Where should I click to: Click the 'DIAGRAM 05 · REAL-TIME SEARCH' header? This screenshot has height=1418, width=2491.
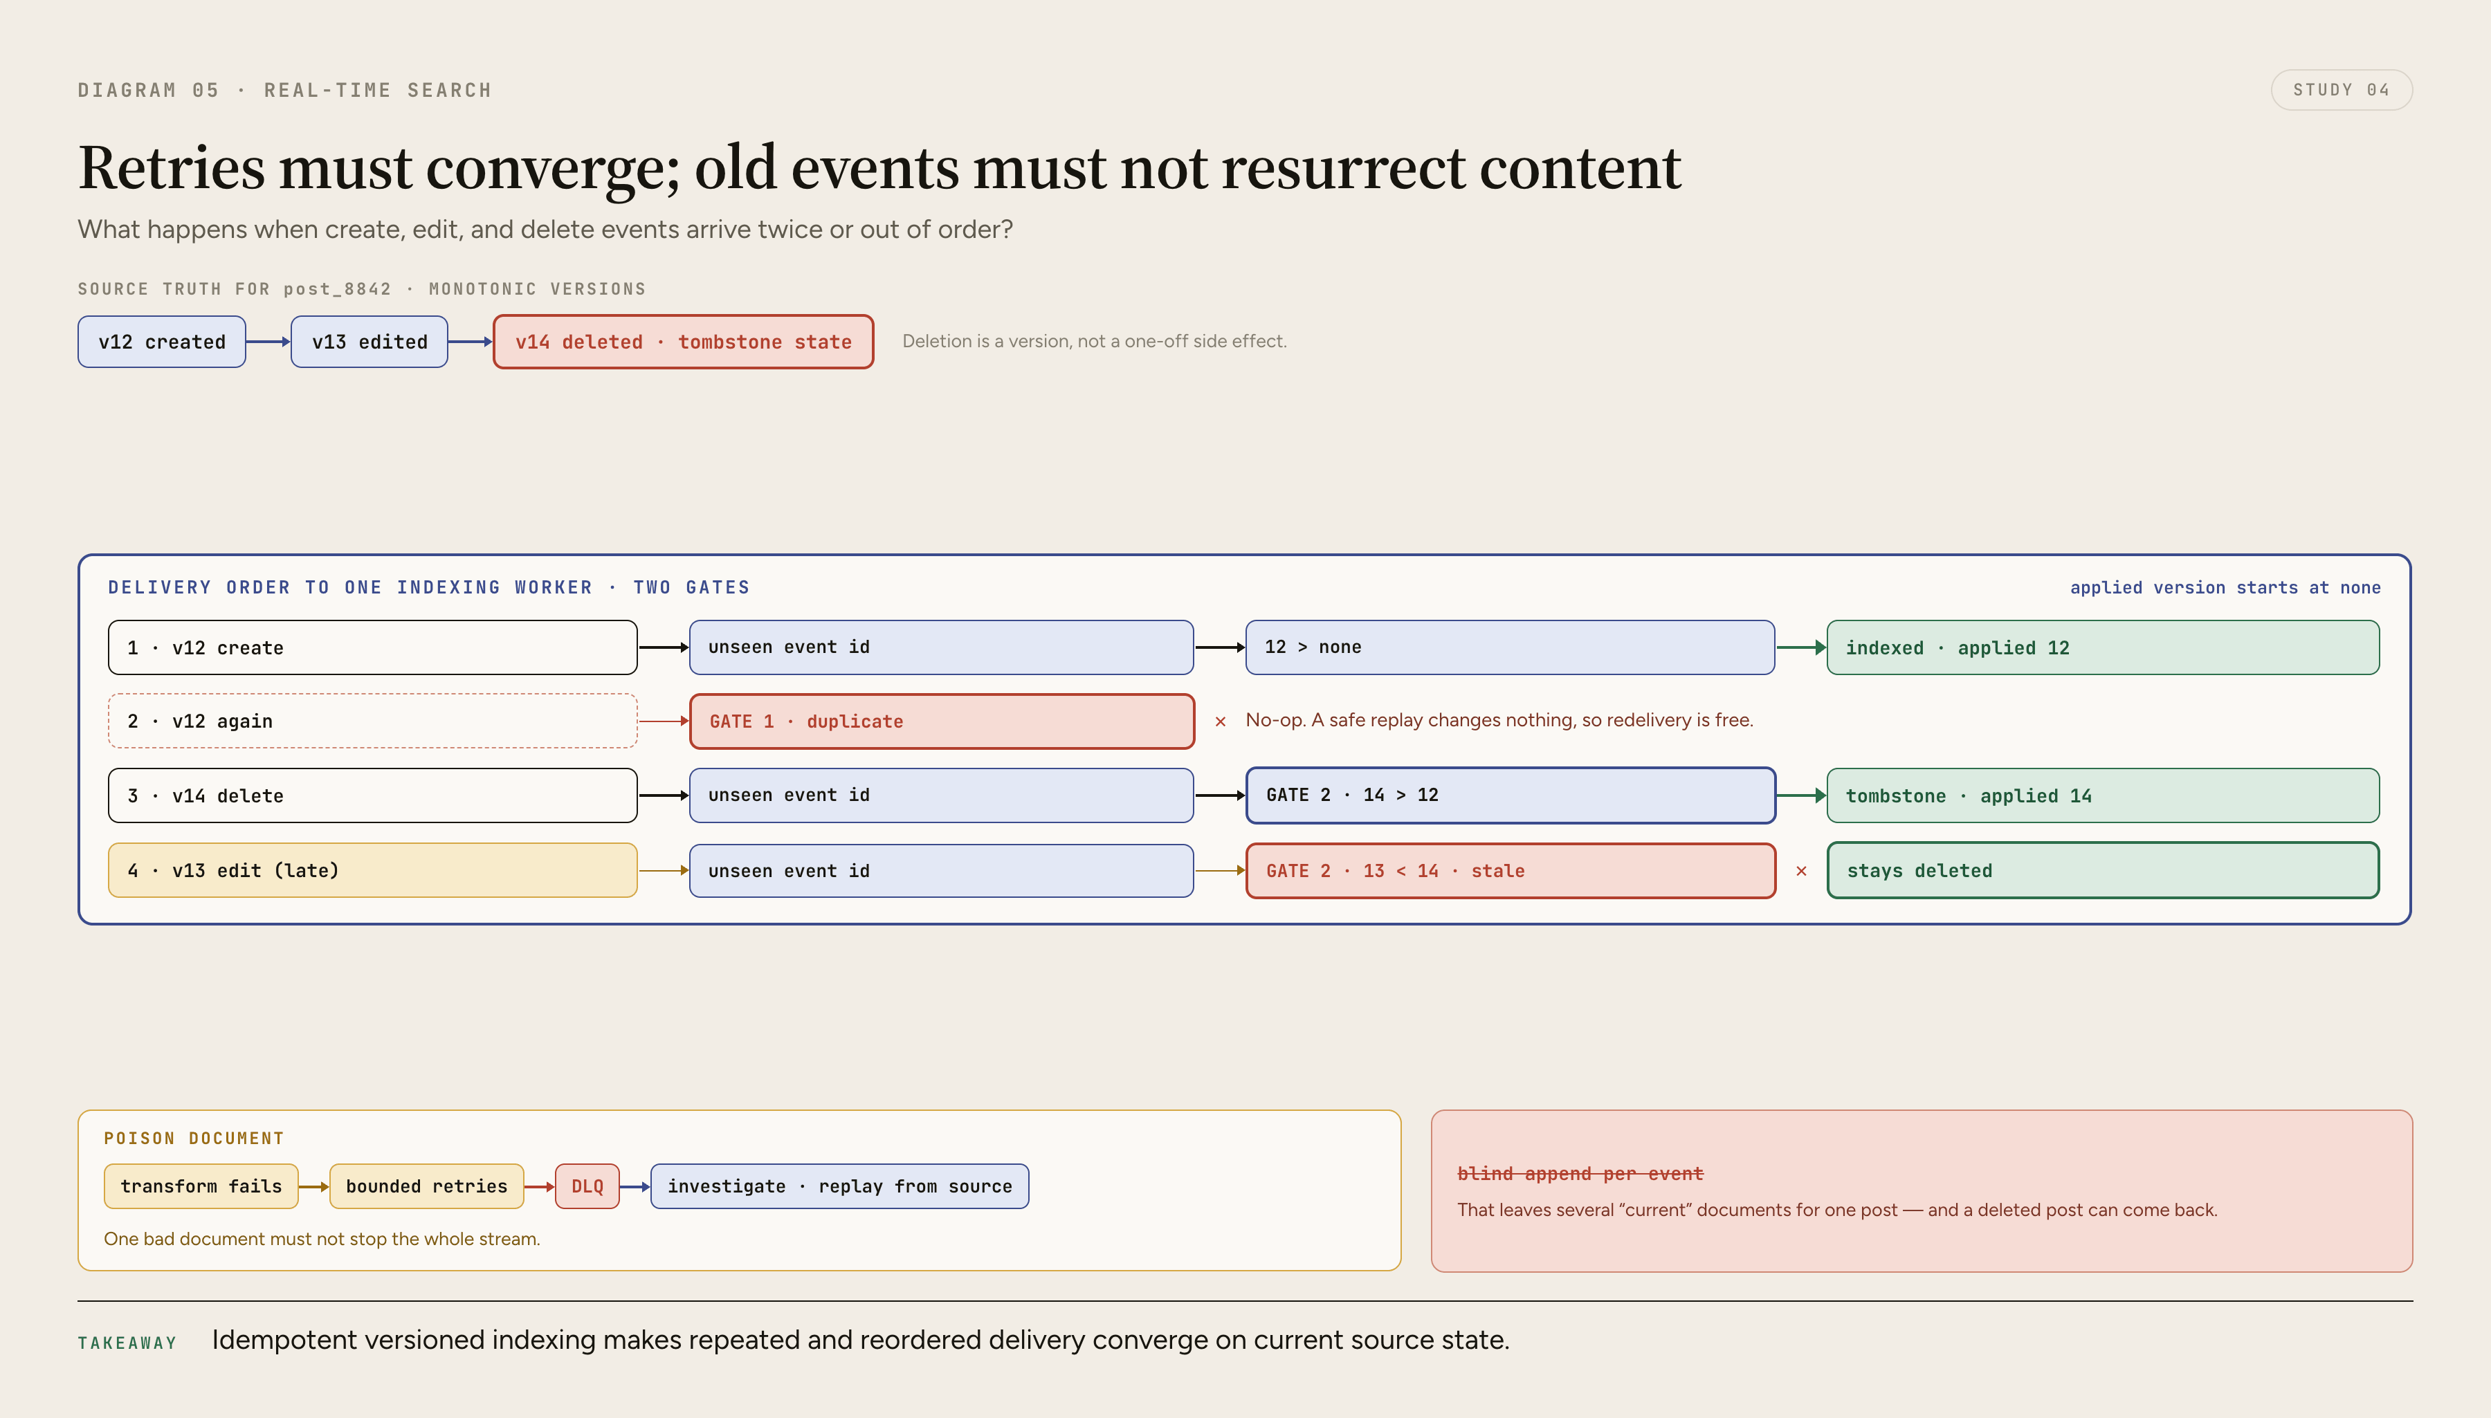pyautogui.click(x=284, y=91)
